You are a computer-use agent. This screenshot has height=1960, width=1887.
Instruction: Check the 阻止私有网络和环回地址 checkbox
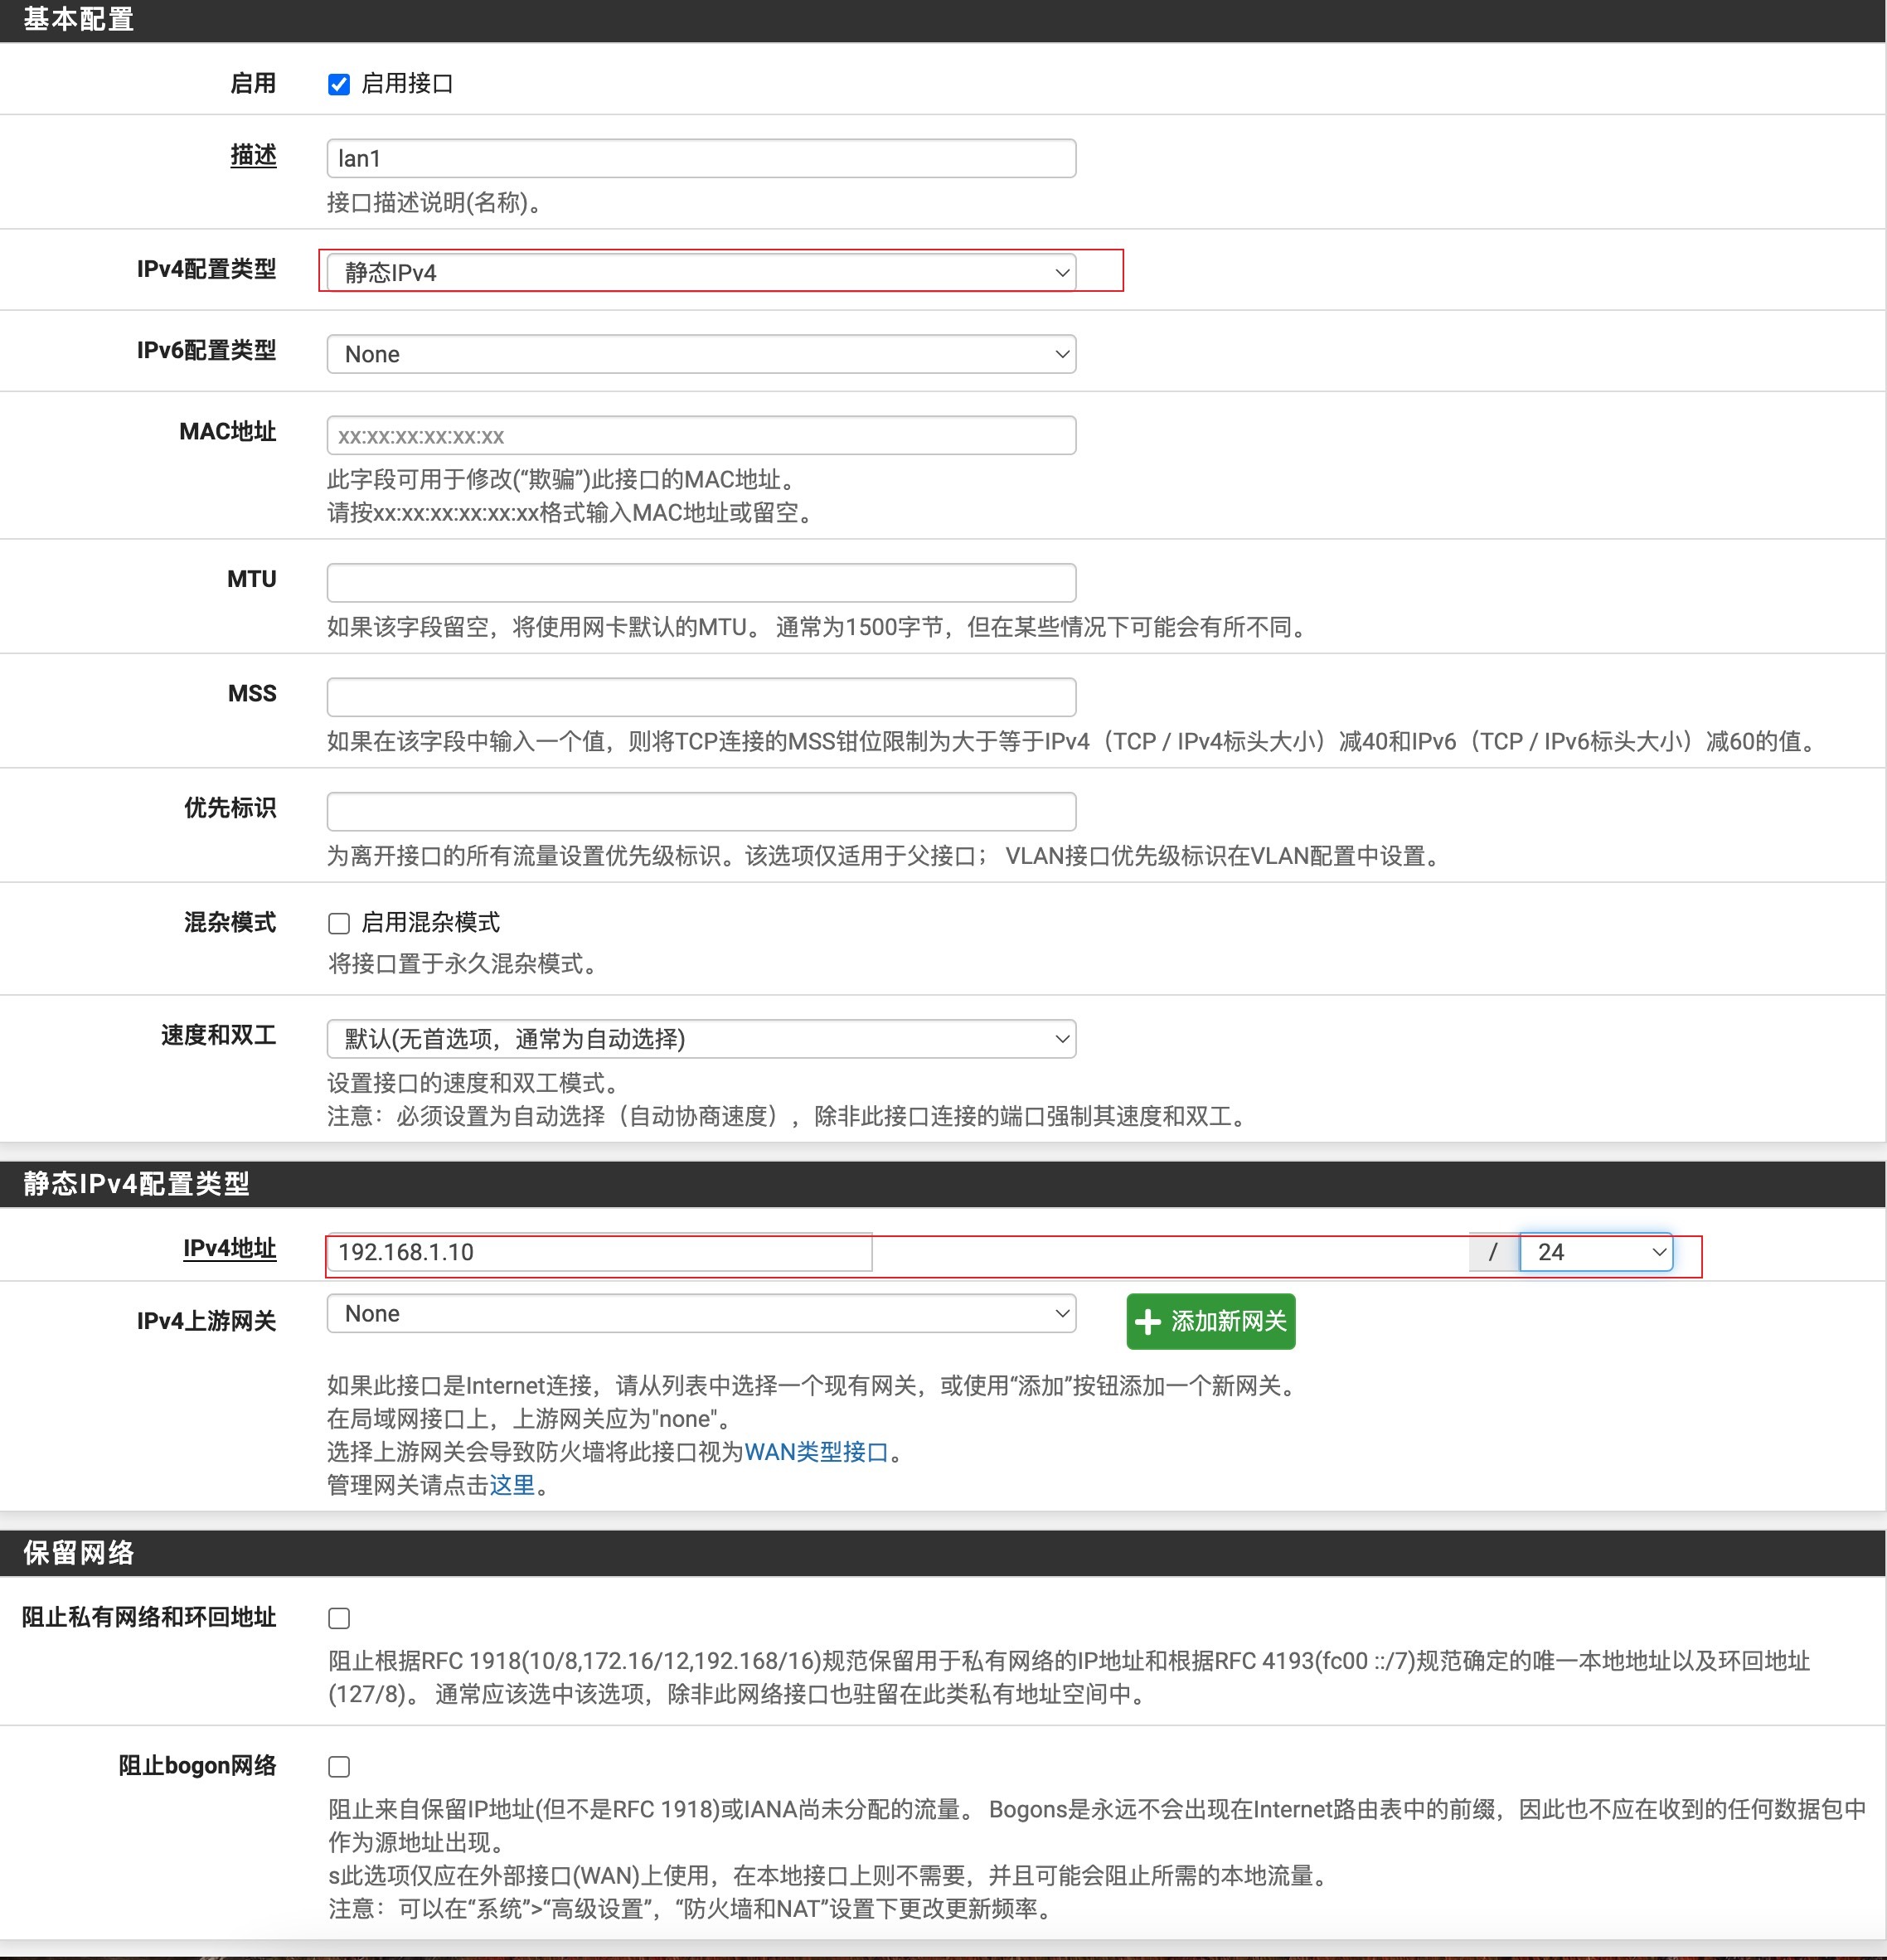coord(339,1618)
